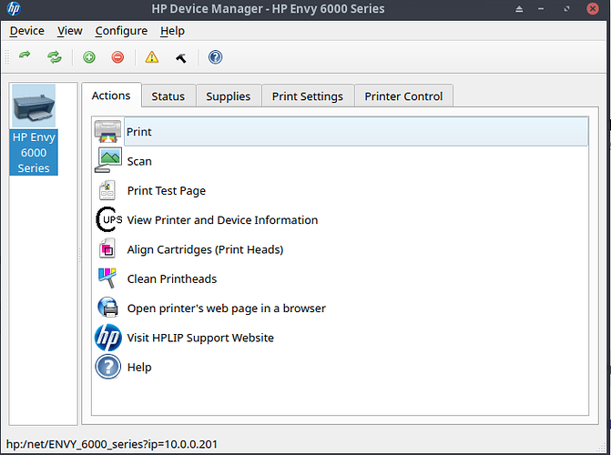Select the Actions tab
Screen dimensions: 611x455
click(x=111, y=95)
